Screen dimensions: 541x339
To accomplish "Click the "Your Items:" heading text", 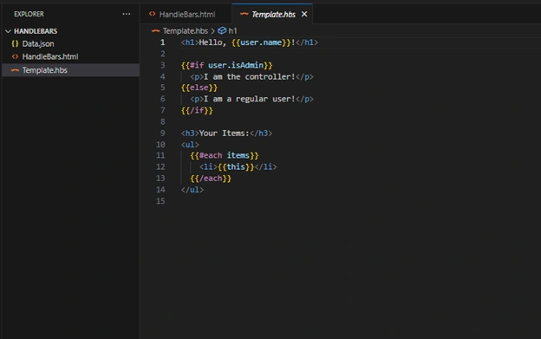I will (225, 134).
